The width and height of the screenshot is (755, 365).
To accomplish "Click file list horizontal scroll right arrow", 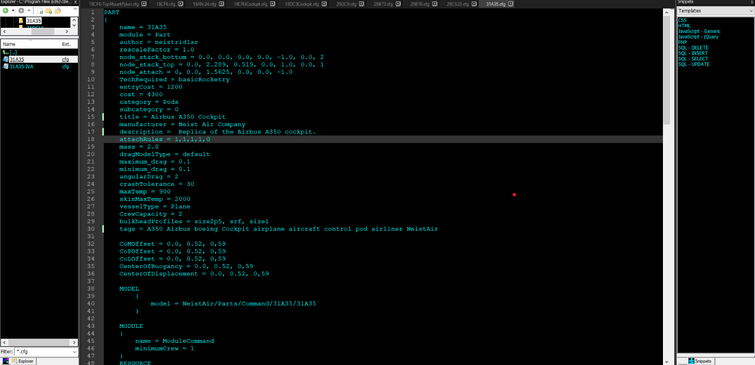I will [74, 342].
